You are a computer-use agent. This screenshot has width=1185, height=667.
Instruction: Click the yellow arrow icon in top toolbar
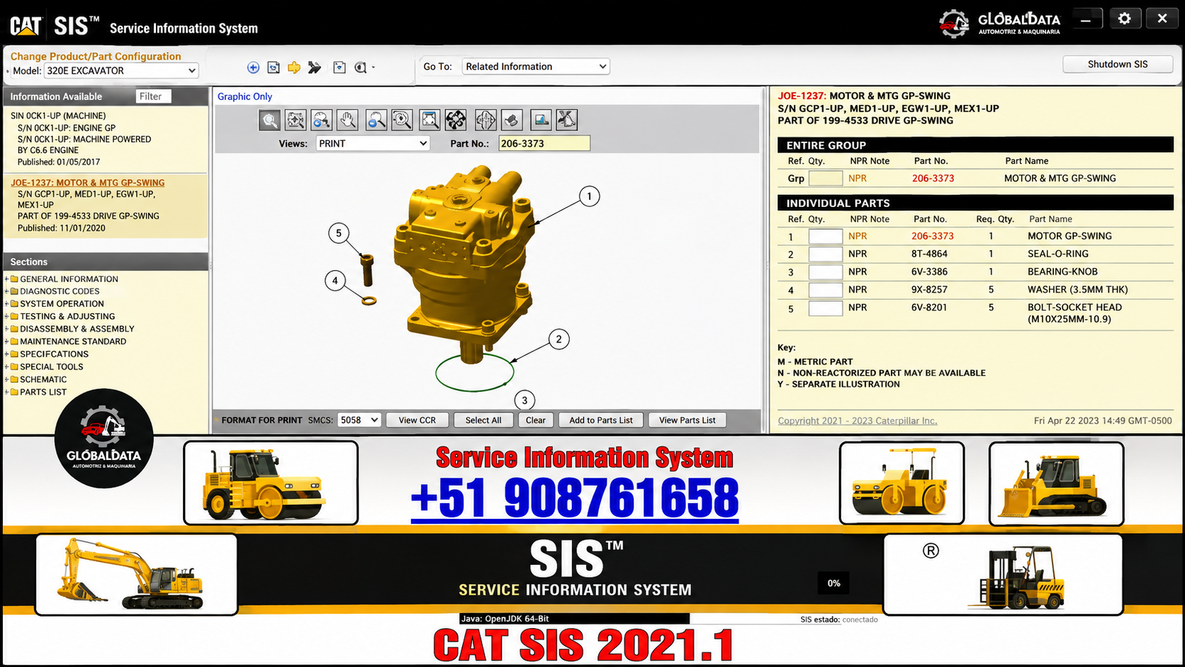294,67
